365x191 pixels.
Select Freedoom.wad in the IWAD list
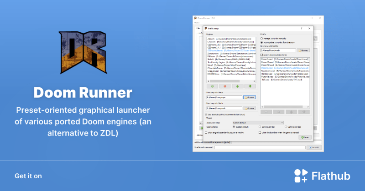point(285,71)
